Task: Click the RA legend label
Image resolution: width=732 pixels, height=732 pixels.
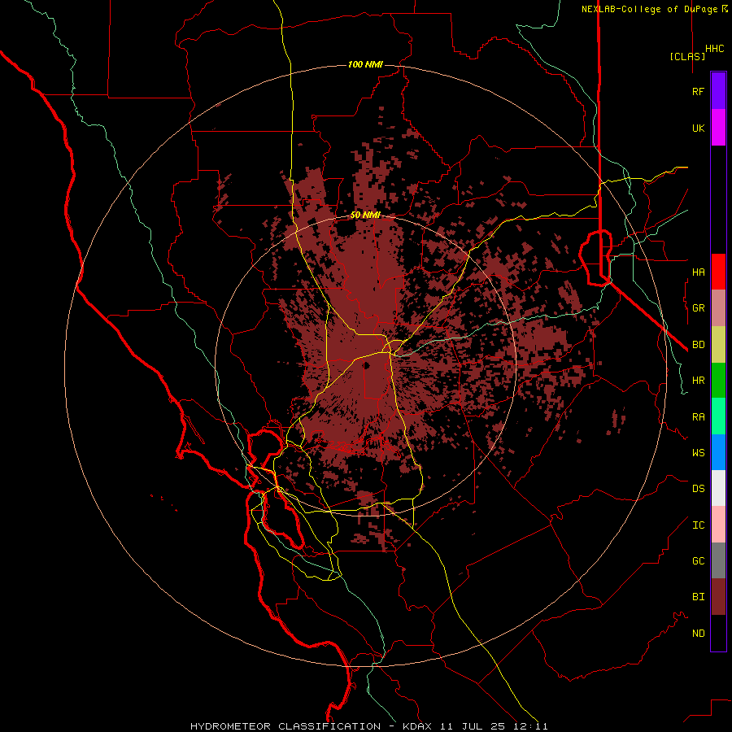Action: pos(698,417)
